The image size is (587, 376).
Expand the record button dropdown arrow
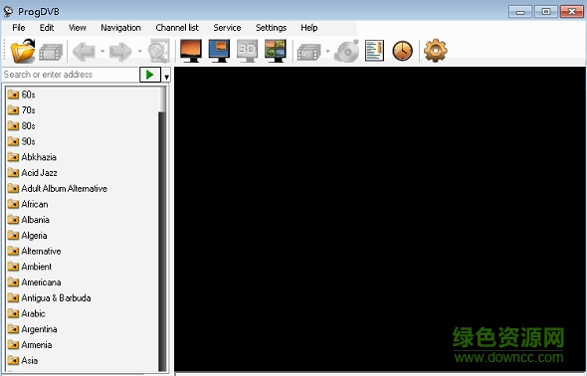coord(327,52)
